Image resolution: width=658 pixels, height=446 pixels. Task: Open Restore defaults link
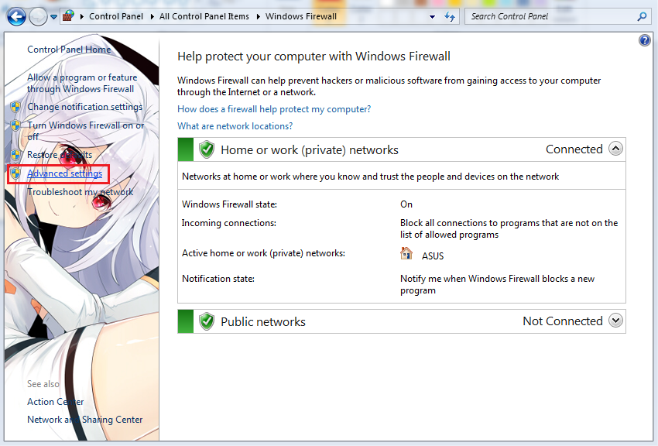60,155
